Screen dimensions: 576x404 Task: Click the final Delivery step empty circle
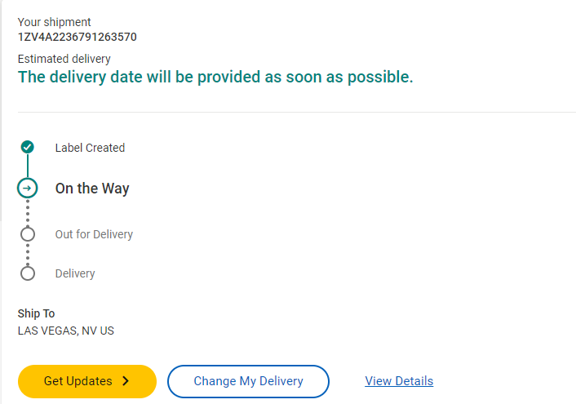tap(28, 273)
